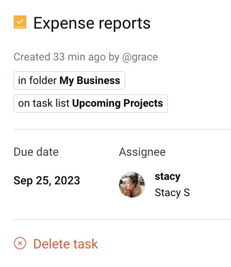Click the small x inside the red circle
Screen dimensions: 231x267
click(20, 243)
